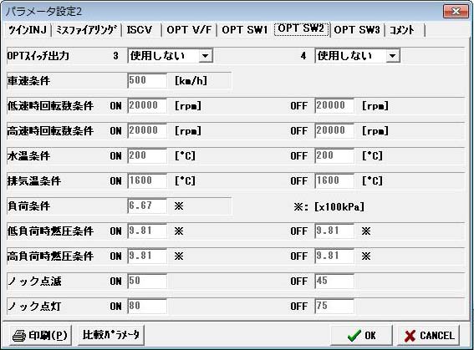This screenshot has width=474, height=350.
Task: Click the 低速時回転数条件 ON rpm field
Action: coord(147,106)
